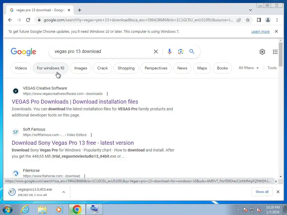This screenshot has width=287, height=215.
Task: Filter results by Videos
Action: tap(21, 68)
